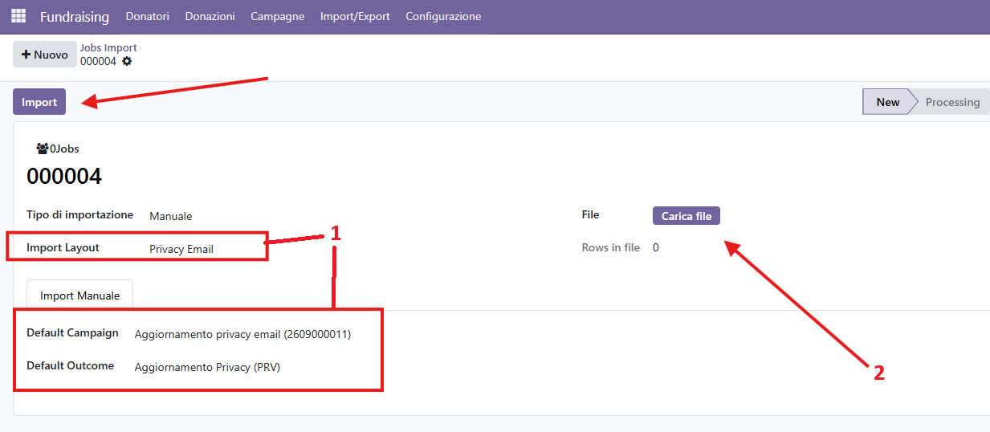Click the File label
Screen dimensions: 990x432
pos(590,215)
